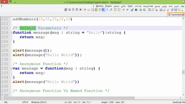Click the Paste toolbar icon

149,10
